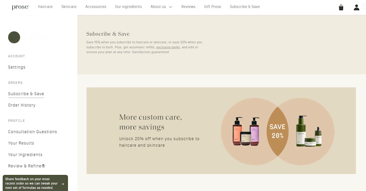Open account Settings in sidebar
The width and height of the screenshot is (366, 191).
17,67
